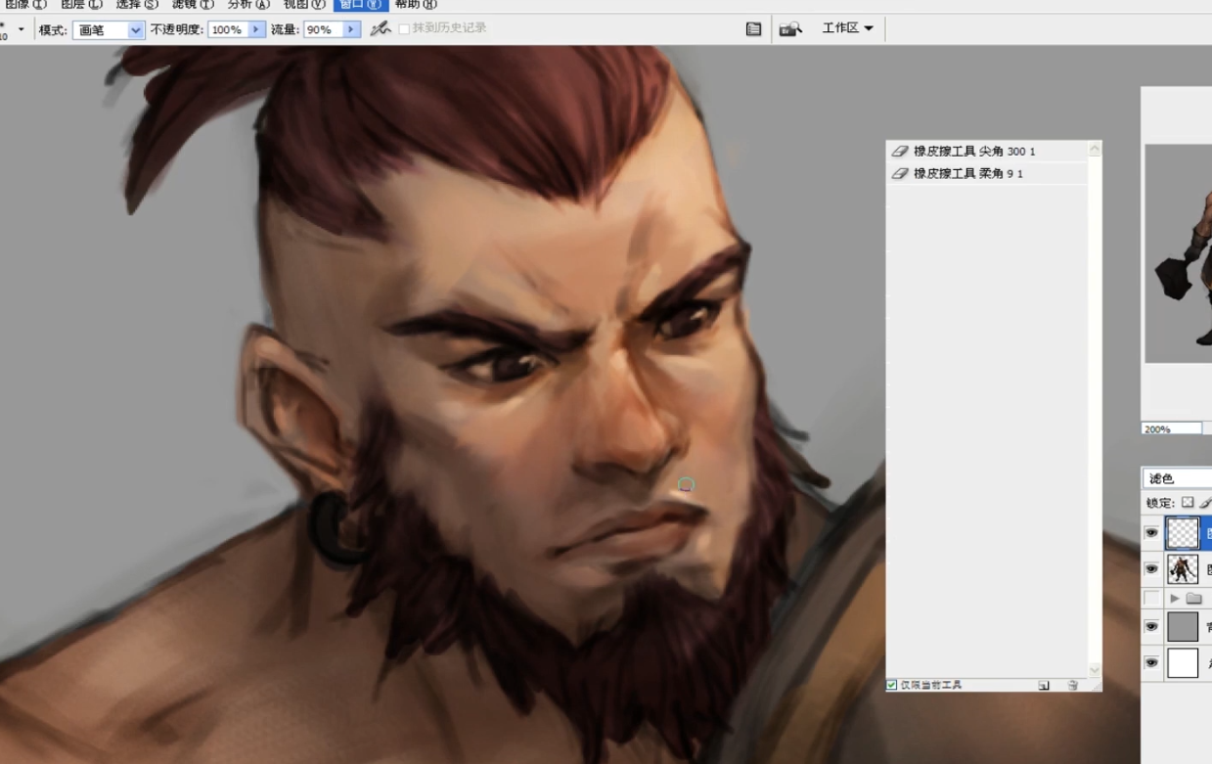Click the navigator 200% zoom field
The height and width of the screenshot is (764, 1212).
[x=1171, y=429]
